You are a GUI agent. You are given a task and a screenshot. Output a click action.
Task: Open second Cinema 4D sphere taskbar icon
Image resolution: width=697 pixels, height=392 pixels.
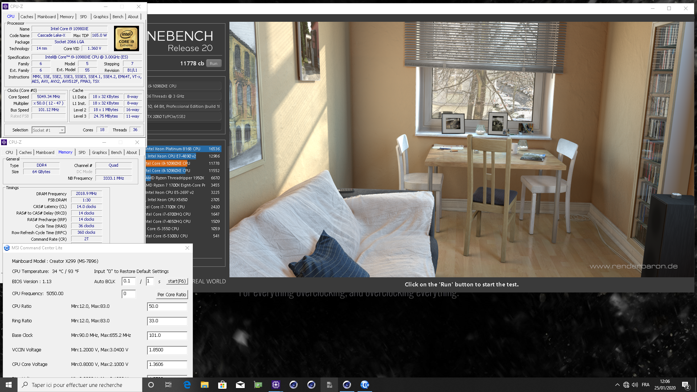(x=311, y=385)
